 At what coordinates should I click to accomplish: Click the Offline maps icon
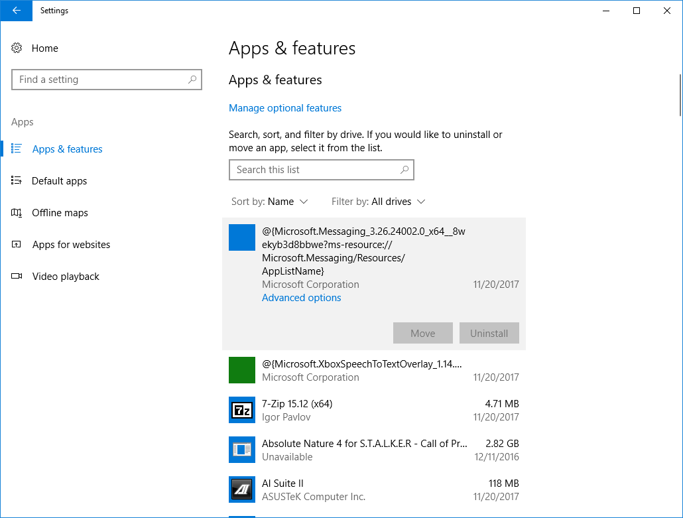(17, 213)
